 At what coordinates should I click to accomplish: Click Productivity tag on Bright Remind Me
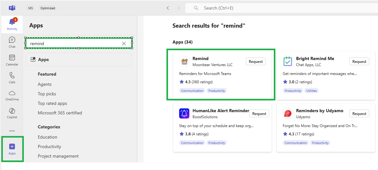(293, 91)
